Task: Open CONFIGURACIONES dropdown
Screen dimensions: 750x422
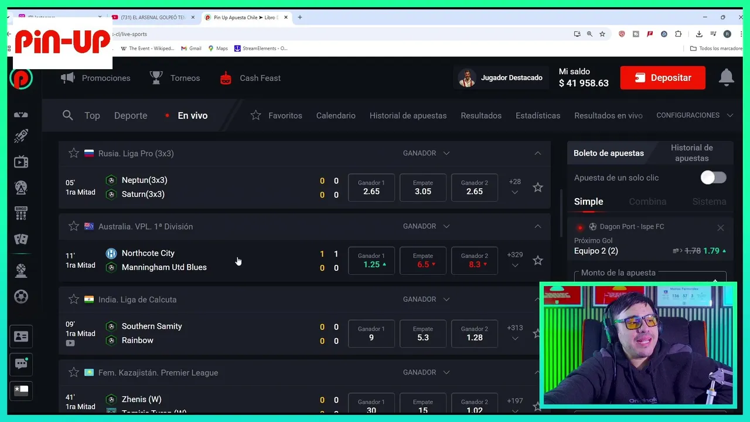Action: 695,115
